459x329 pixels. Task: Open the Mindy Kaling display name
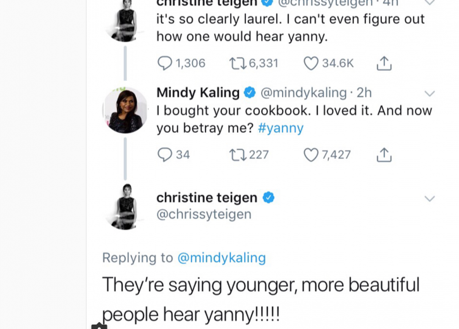pos(198,92)
